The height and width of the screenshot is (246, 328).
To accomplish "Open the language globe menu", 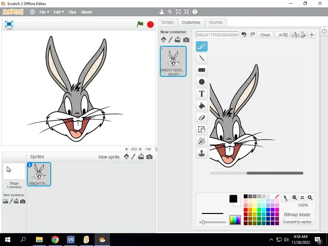I will click(32, 12).
